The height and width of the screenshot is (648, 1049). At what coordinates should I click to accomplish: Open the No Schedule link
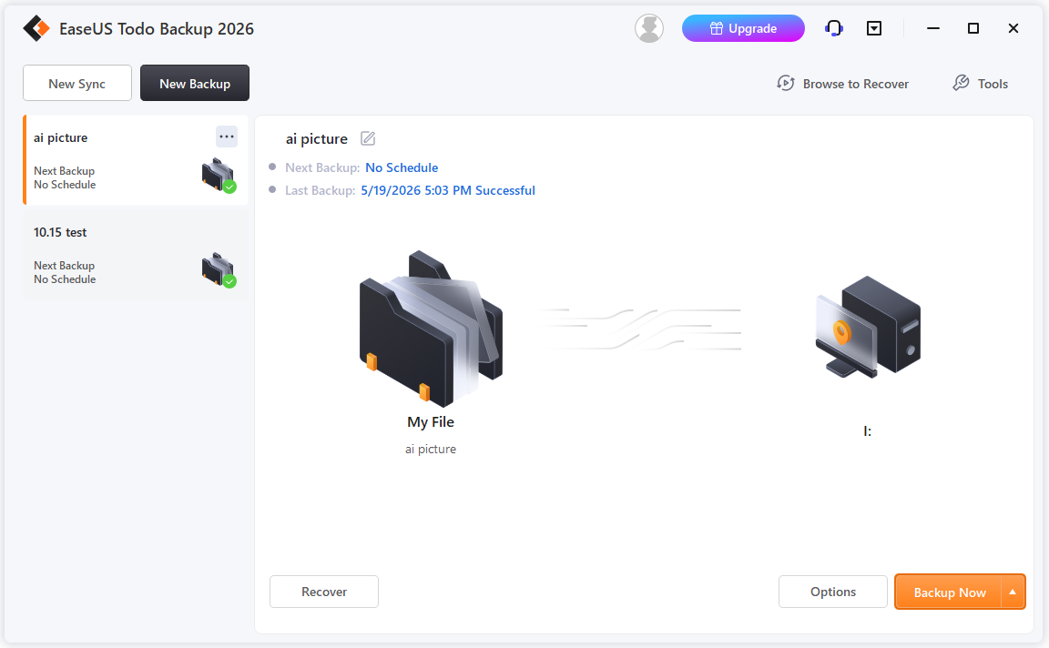pos(402,167)
